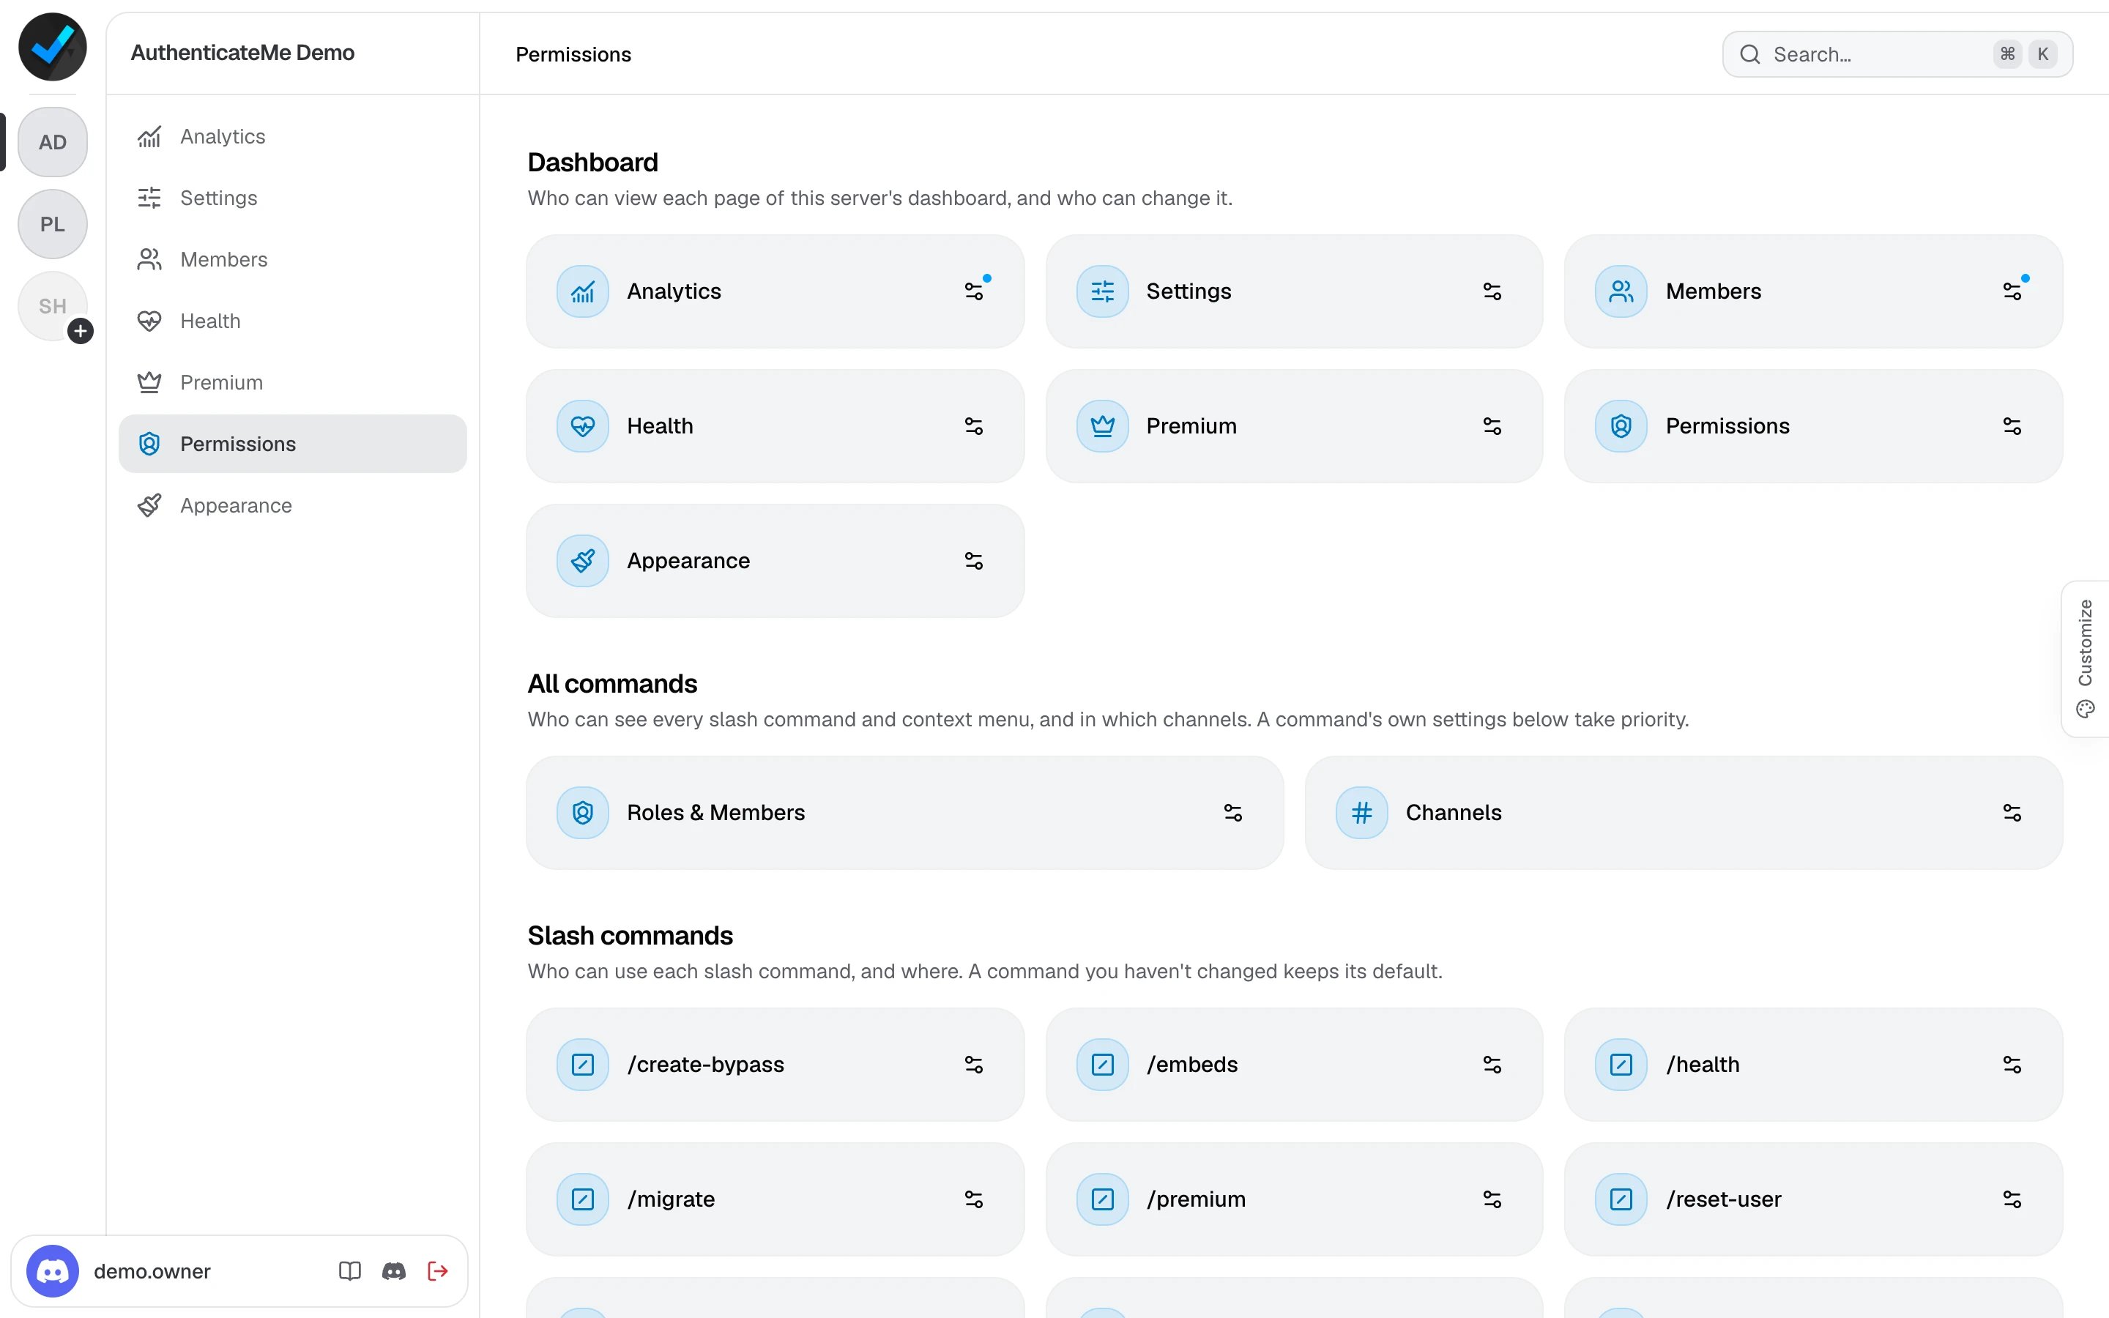Viewport: 2109px width, 1318px height.
Task: Click the AuthenticateMe Demo server title
Action: 242,52
